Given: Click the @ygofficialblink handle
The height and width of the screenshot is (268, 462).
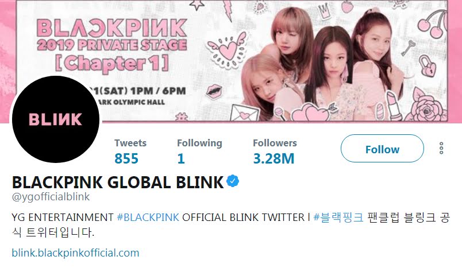Looking at the screenshot, I should point(51,196).
